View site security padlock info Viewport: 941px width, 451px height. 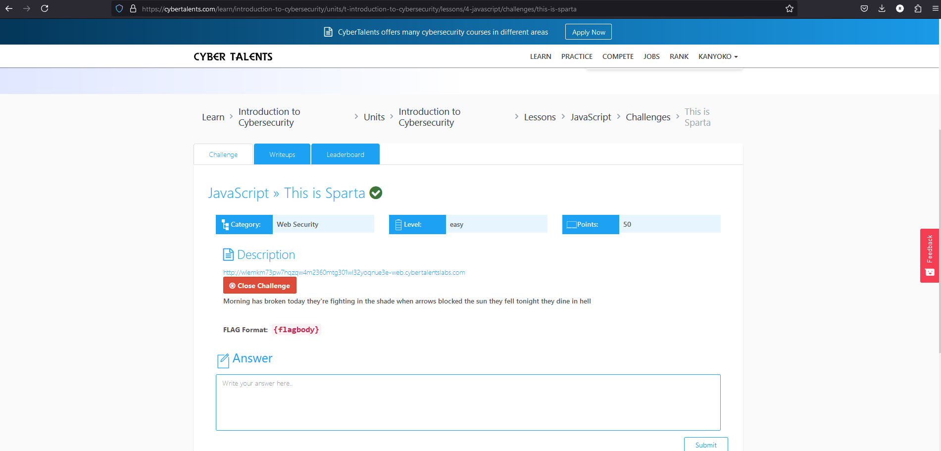133,8
